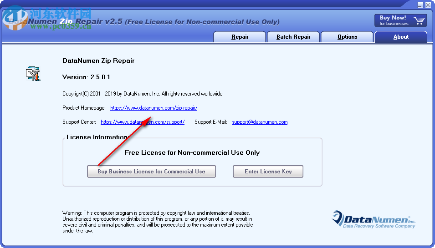Select the About tab

pos(401,37)
